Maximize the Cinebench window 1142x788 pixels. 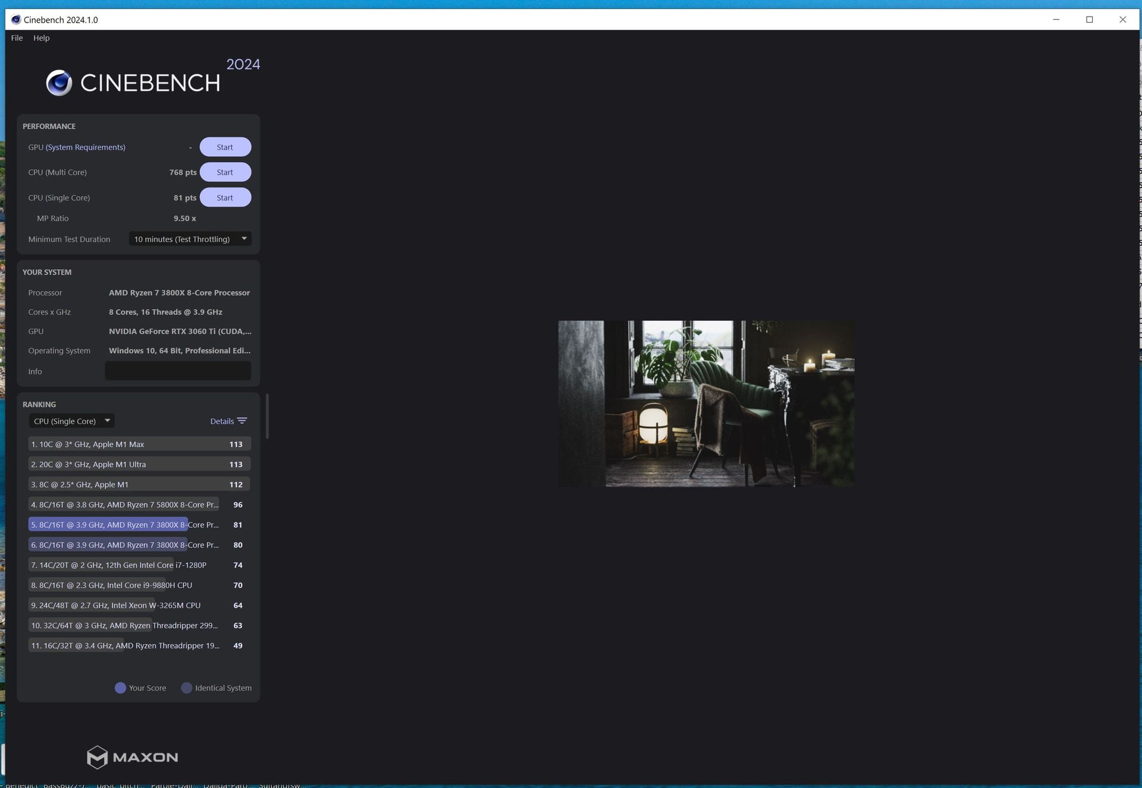pos(1089,20)
